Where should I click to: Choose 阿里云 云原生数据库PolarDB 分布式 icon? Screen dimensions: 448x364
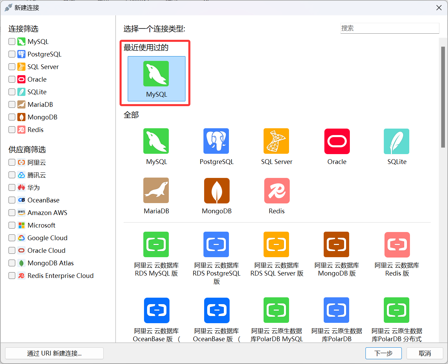pyautogui.click(x=397, y=310)
